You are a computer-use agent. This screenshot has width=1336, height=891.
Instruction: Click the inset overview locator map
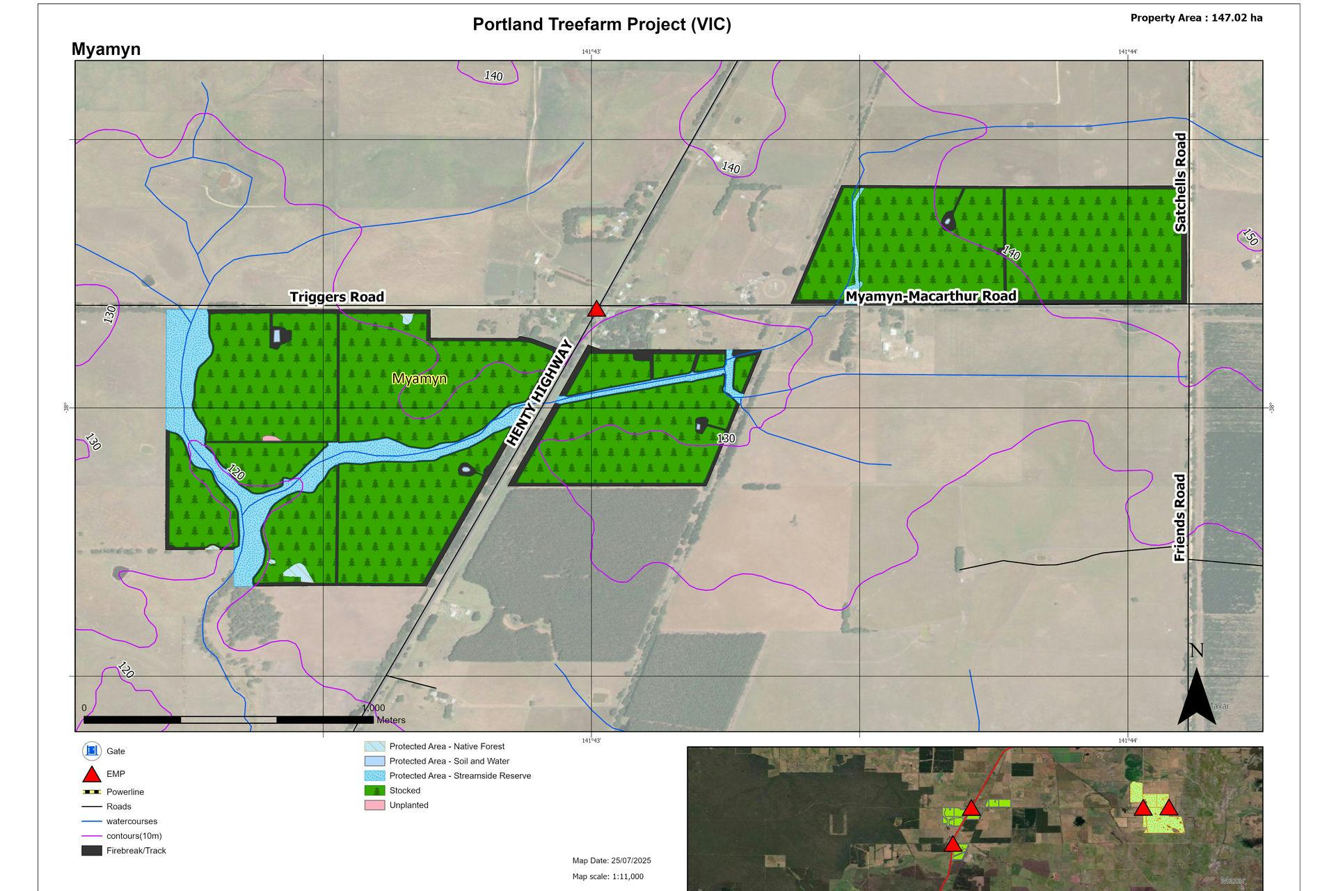click(975, 819)
